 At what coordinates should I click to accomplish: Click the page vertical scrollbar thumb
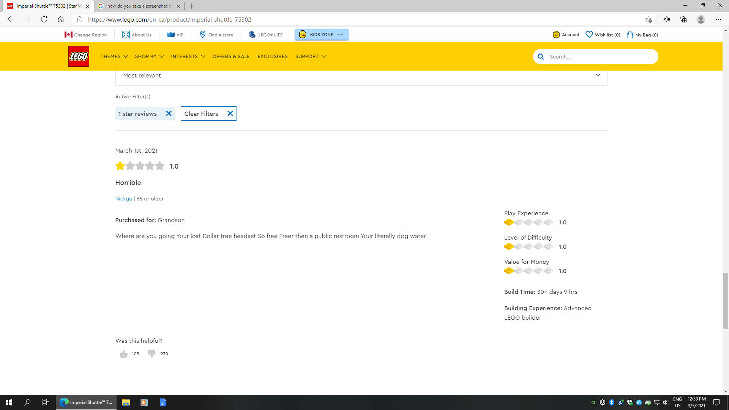(x=726, y=301)
